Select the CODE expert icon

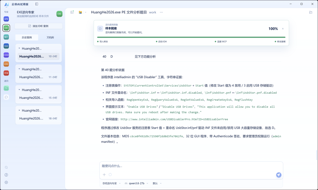[x=6, y=55]
